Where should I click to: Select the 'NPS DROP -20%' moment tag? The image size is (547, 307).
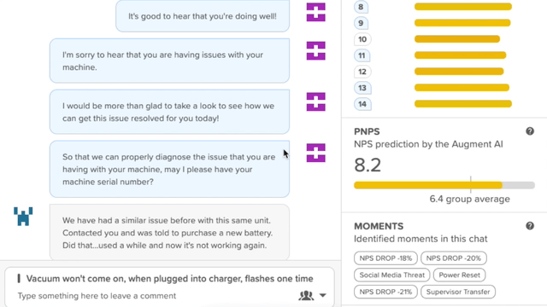(454, 258)
